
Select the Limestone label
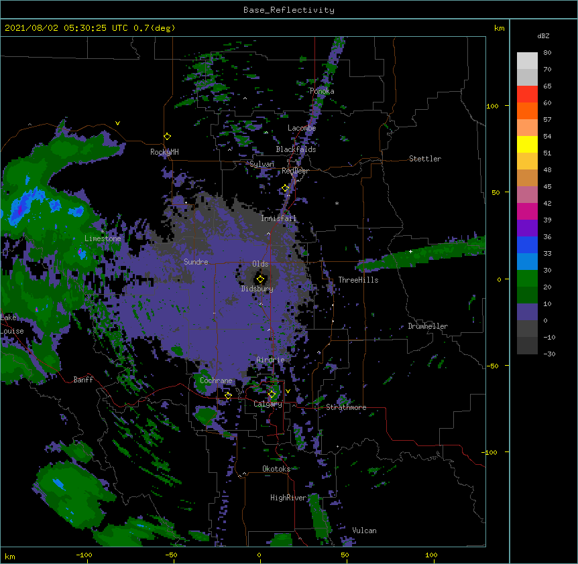pos(103,238)
